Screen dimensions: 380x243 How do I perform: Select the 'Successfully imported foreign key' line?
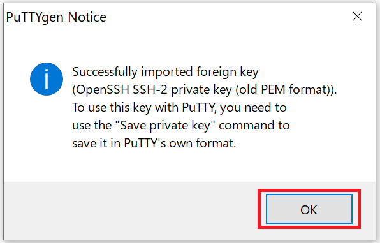[165, 72]
